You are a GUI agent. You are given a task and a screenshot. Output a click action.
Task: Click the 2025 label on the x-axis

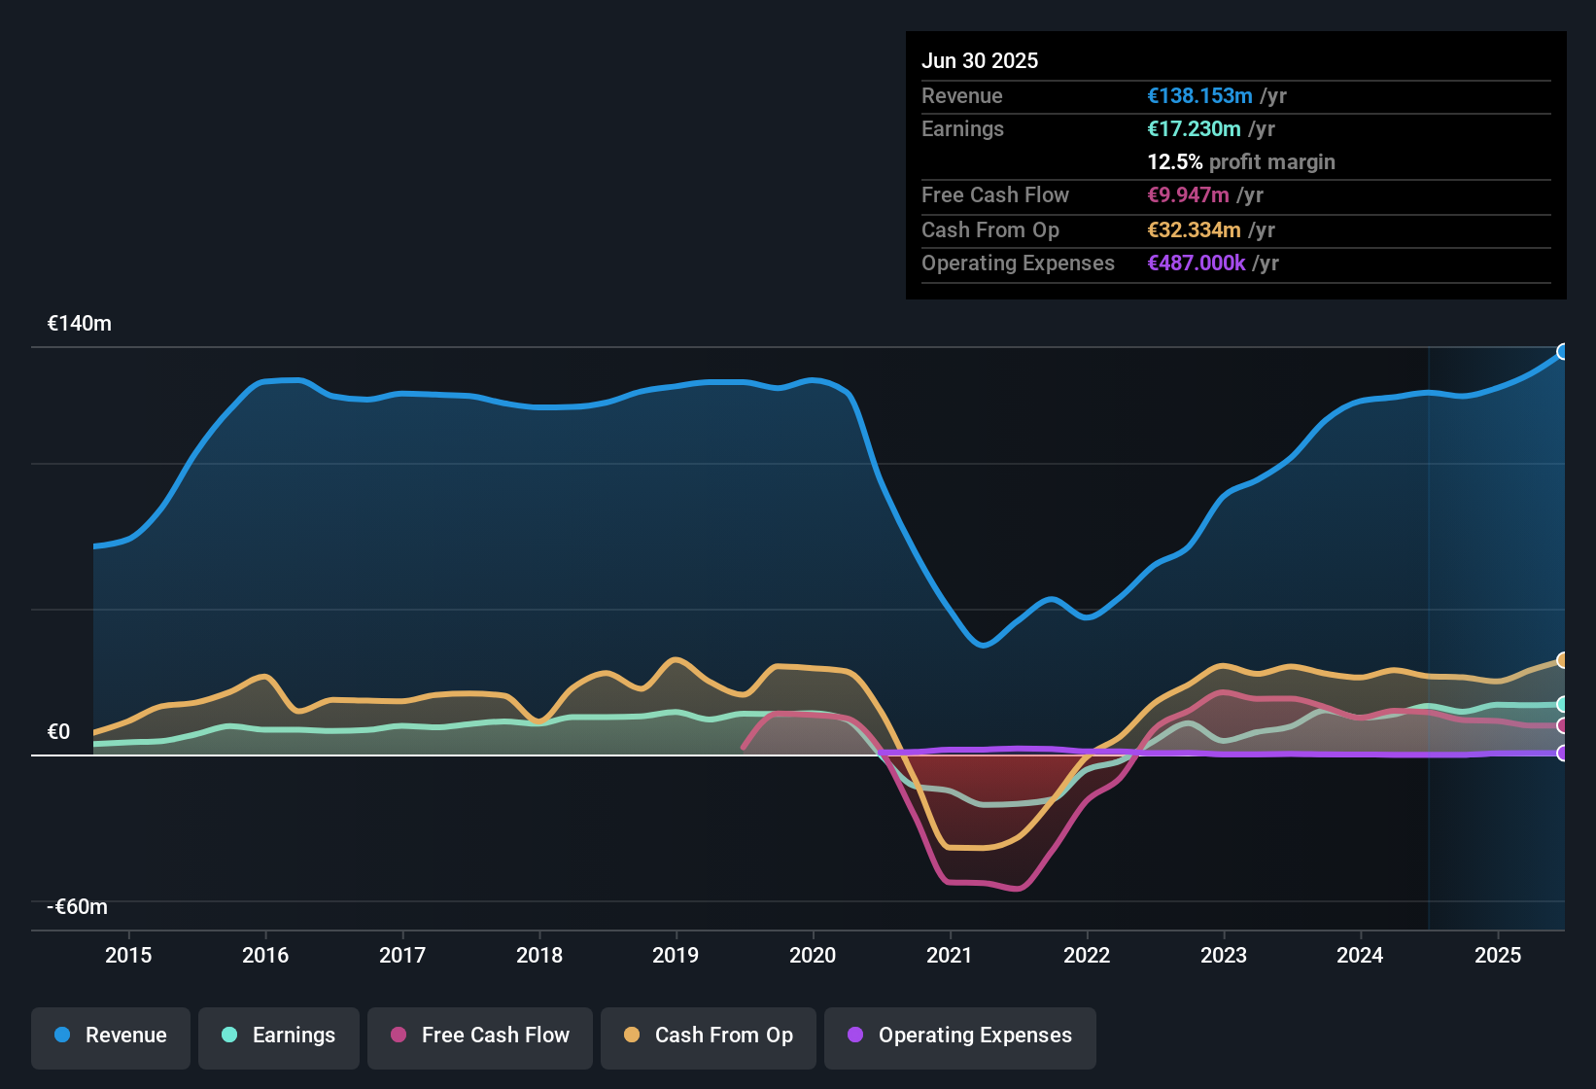1498,956
